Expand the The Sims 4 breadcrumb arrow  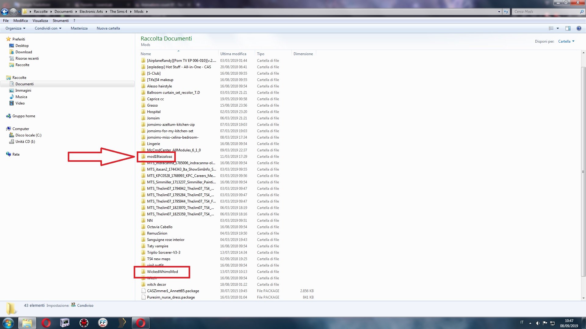pos(131,12)
